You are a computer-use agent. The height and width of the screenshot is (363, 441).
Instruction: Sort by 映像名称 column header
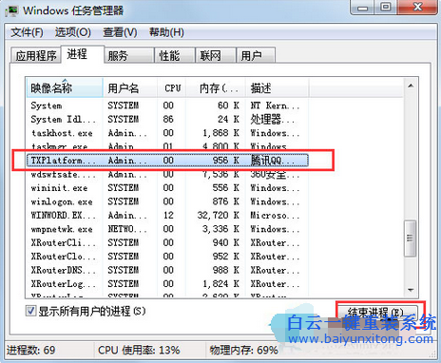[x=65, y=87]
